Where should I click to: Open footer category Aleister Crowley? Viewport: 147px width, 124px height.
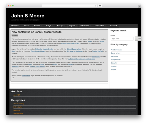[x=19, y=104]
